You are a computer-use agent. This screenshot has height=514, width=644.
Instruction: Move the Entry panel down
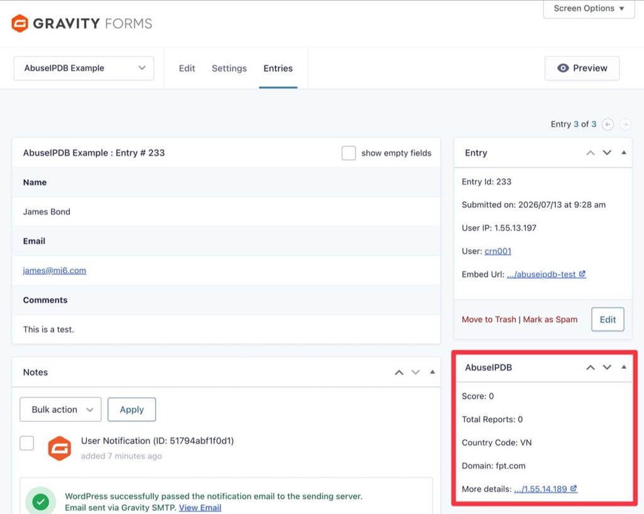coord(607,153)
